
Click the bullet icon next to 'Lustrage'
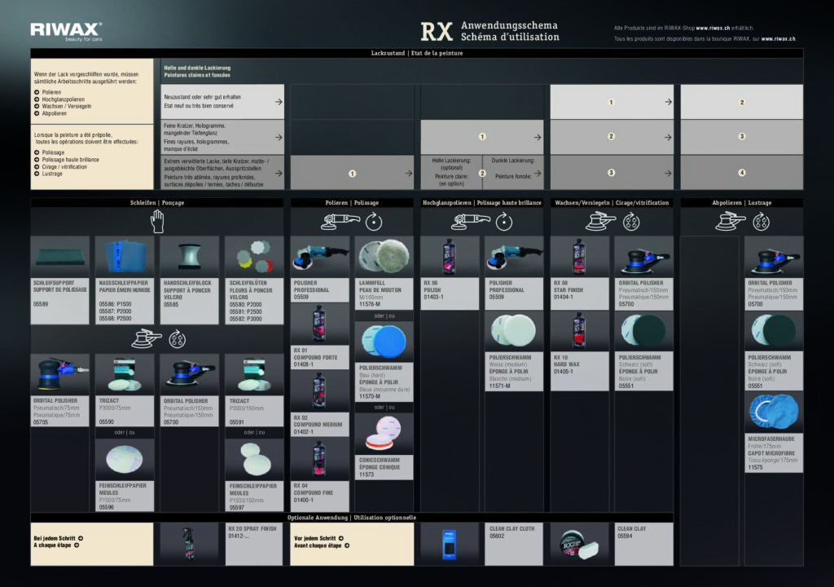tap(37, 174)
